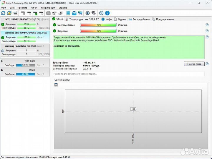Image resolution: width=212 pixels, height=159 pixels.
Task: Click the disk transfer toolbar icon
Action: pos(54,13)
